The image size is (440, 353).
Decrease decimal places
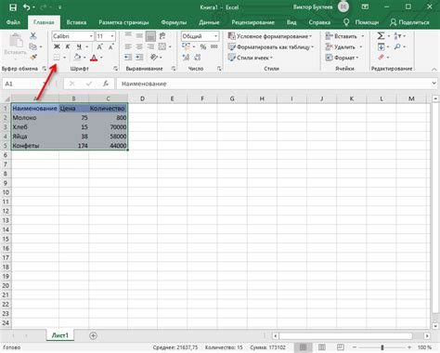pos(198,58)
